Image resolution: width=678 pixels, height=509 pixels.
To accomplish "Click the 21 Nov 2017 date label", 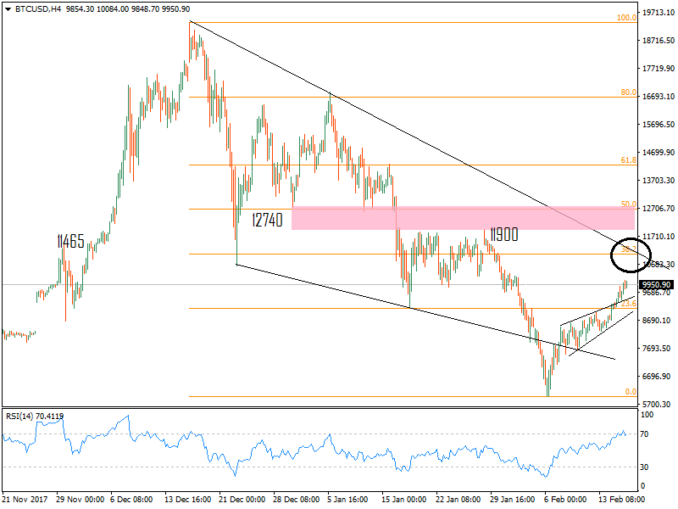I will (25, 499).
